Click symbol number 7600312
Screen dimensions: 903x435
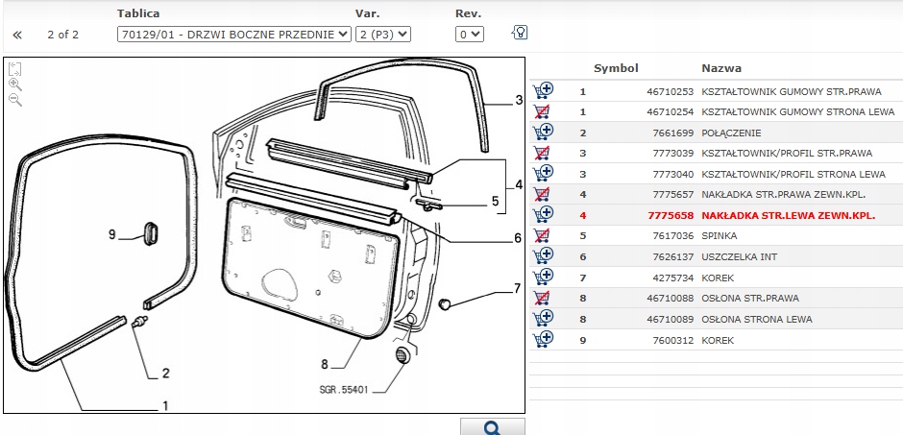pyautogui.click(x=672, y=340)
